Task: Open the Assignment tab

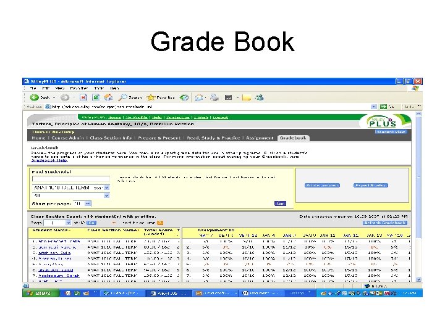Action: [x=260, y=138]
